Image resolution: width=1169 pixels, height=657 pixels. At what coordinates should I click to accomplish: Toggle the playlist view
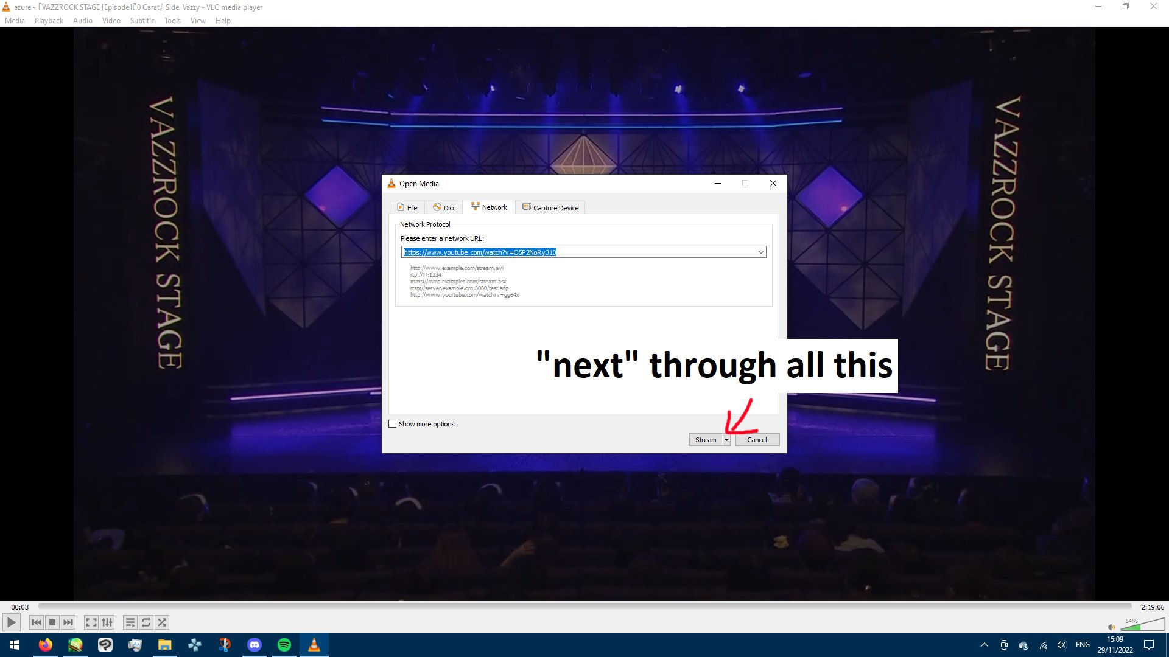point(130,622)
